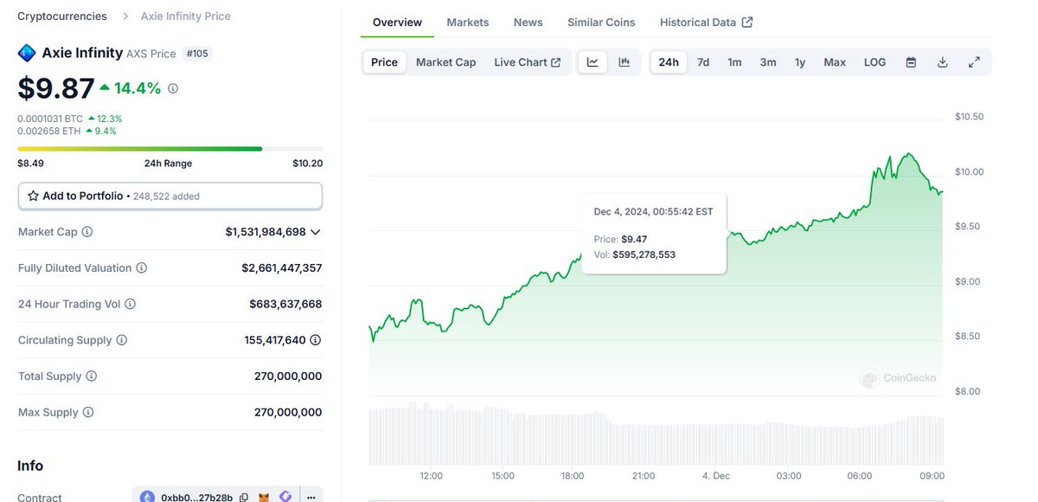
Task: Click the volume bars below chart
Action: (x=656, y=433)
